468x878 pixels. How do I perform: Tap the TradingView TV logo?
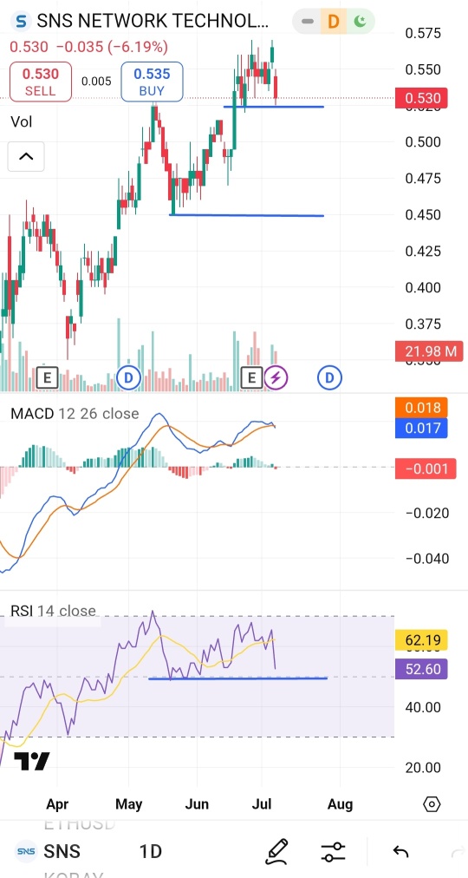click(x=32, y=761)
